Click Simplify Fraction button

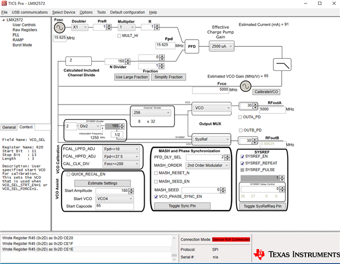[168, 77]
